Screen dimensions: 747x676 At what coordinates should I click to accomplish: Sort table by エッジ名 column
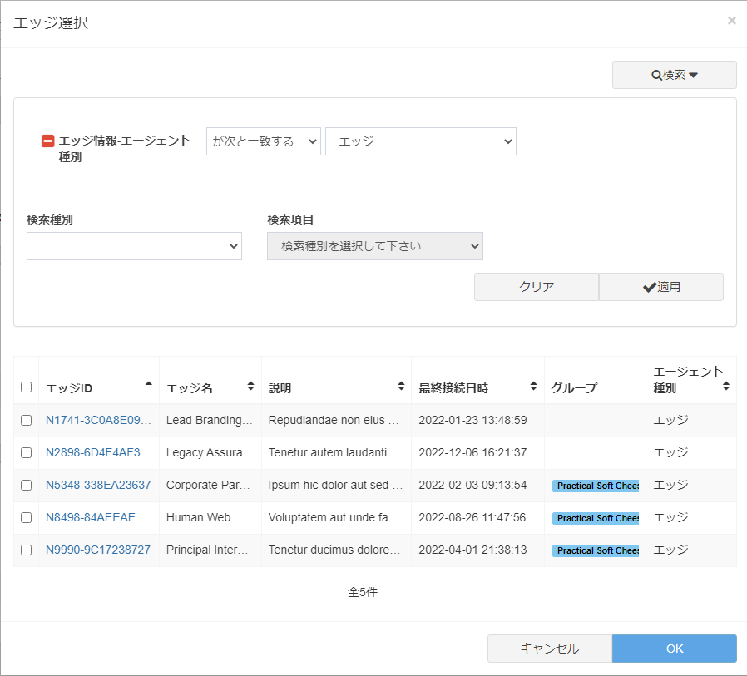[250, 387]
